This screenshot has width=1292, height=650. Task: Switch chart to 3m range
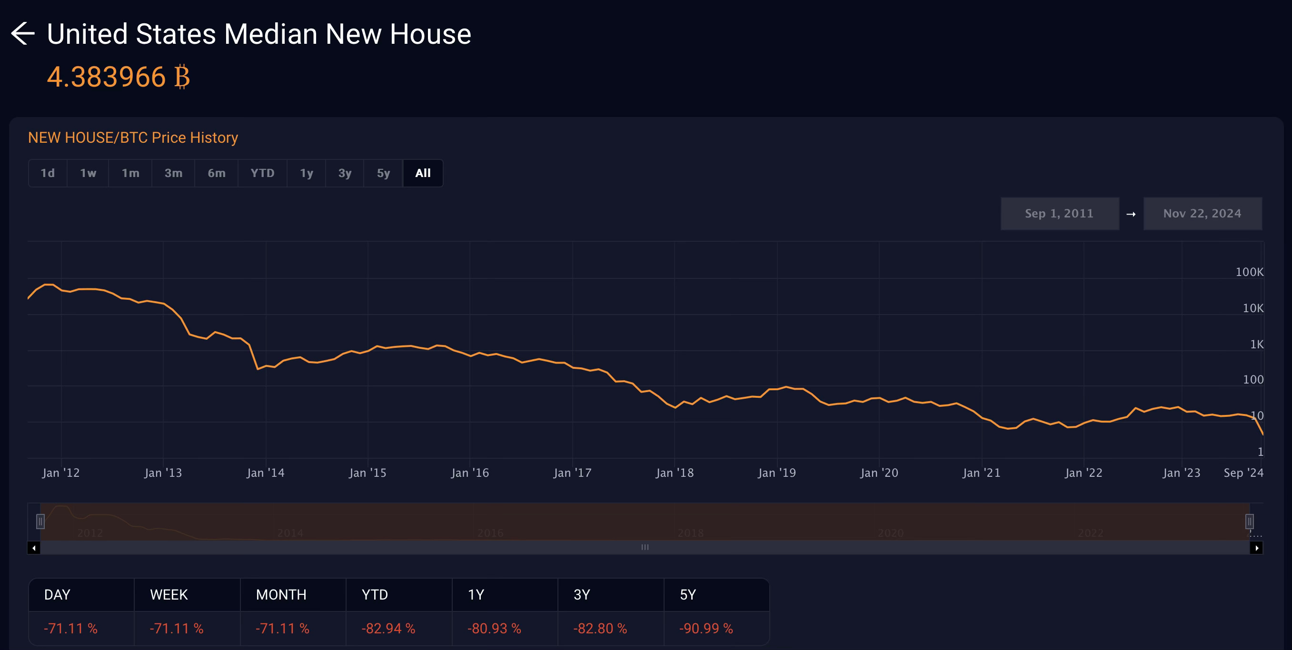click(173, 173)
